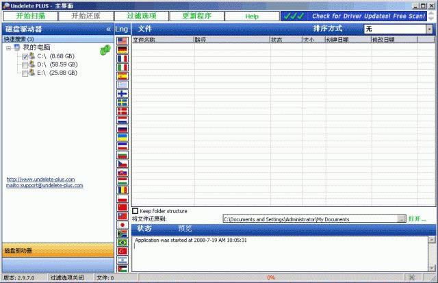Sort by 大小 column header
This screenshot has width=438, height=283.
(x=314, y=40)
